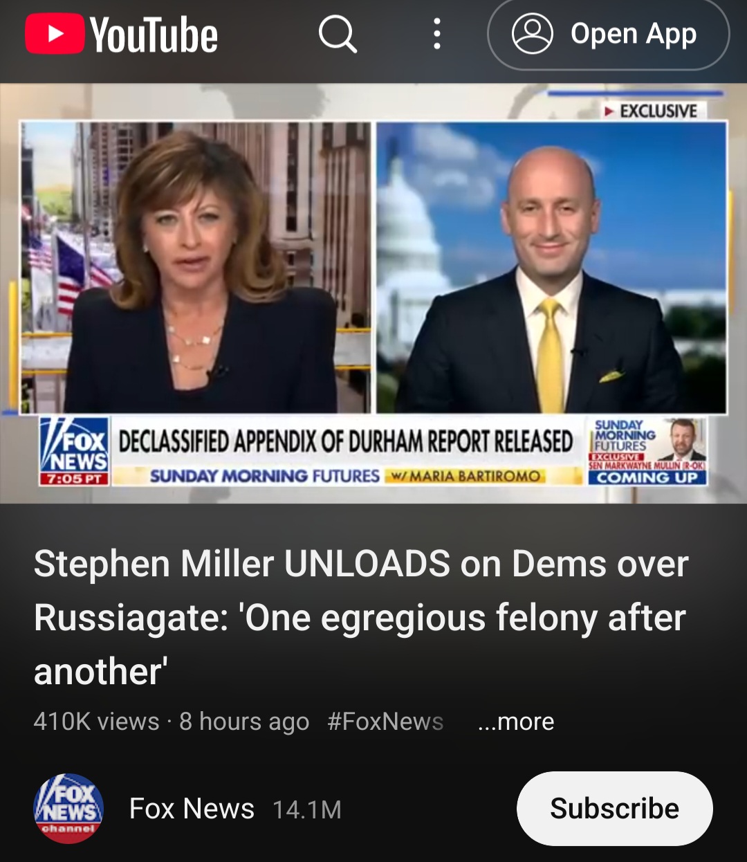Tap the Open App button
This screenshot has width=747, height=862.
tap(609, 34)
